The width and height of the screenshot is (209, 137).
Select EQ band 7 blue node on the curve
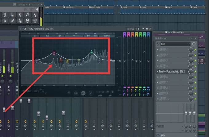[x=99, y=61]
